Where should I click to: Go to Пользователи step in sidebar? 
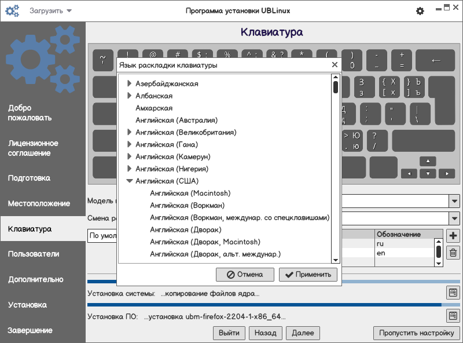[34, 254]
